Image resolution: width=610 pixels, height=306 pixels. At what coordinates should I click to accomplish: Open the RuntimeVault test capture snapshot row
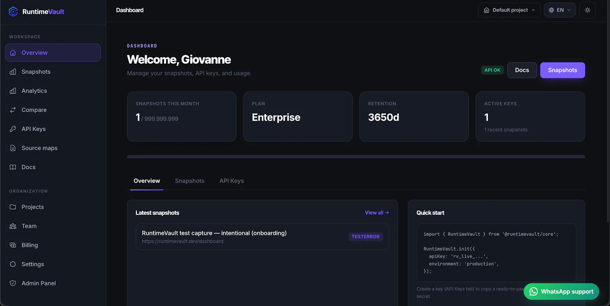262,237
